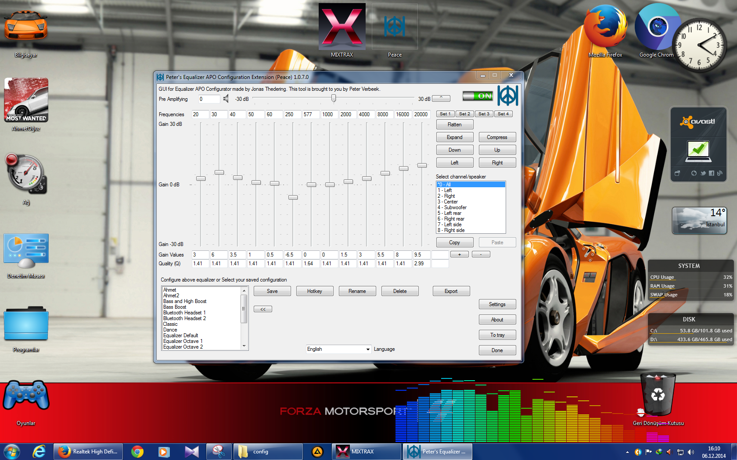Screen dimensions: 737x460
Task: Add a band with the + button
Action: 460,254
